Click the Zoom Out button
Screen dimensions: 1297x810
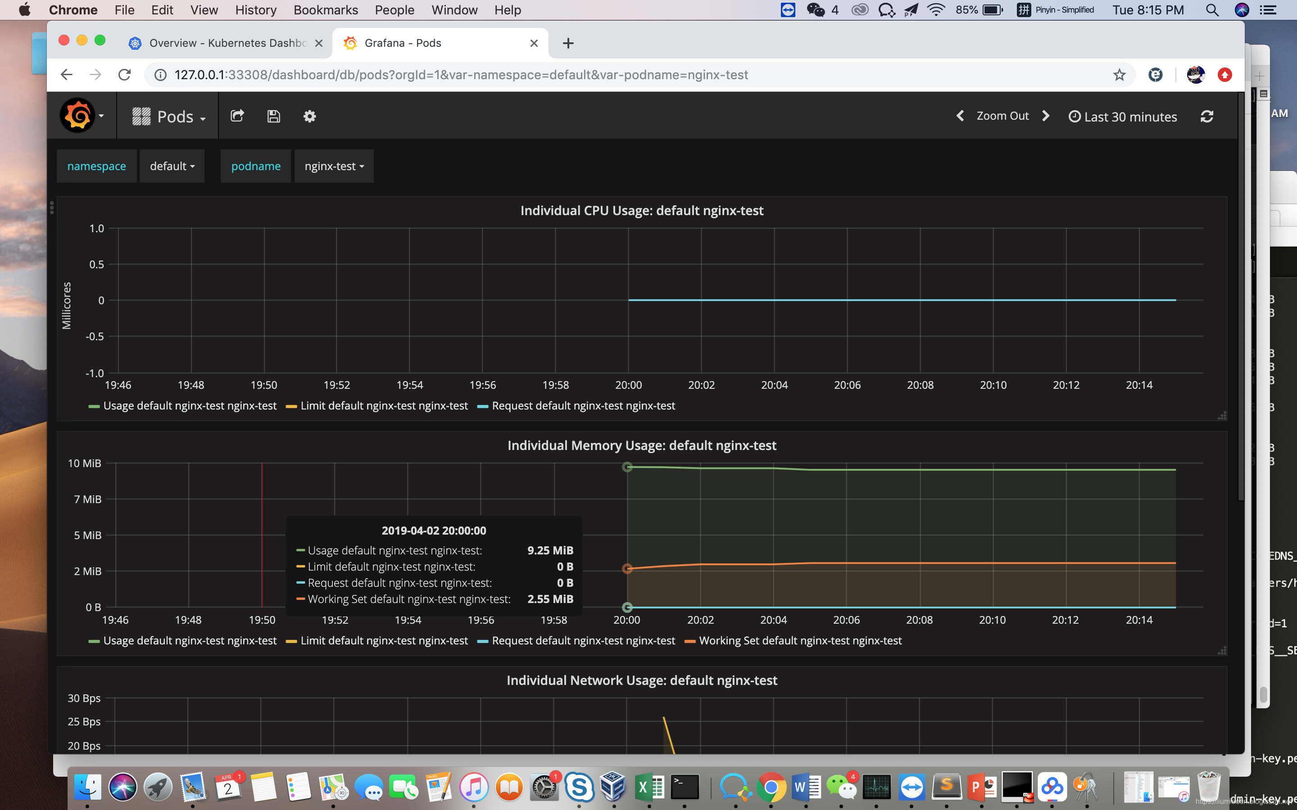(x=1002, y=116)
